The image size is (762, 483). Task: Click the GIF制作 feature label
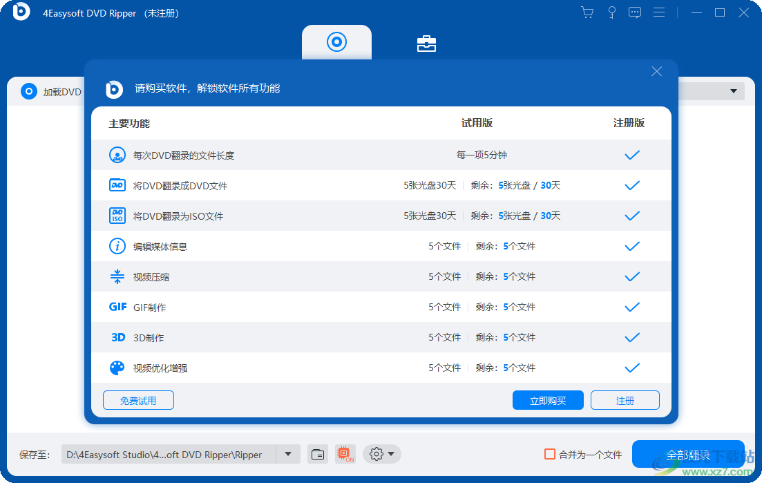(150, 307)
